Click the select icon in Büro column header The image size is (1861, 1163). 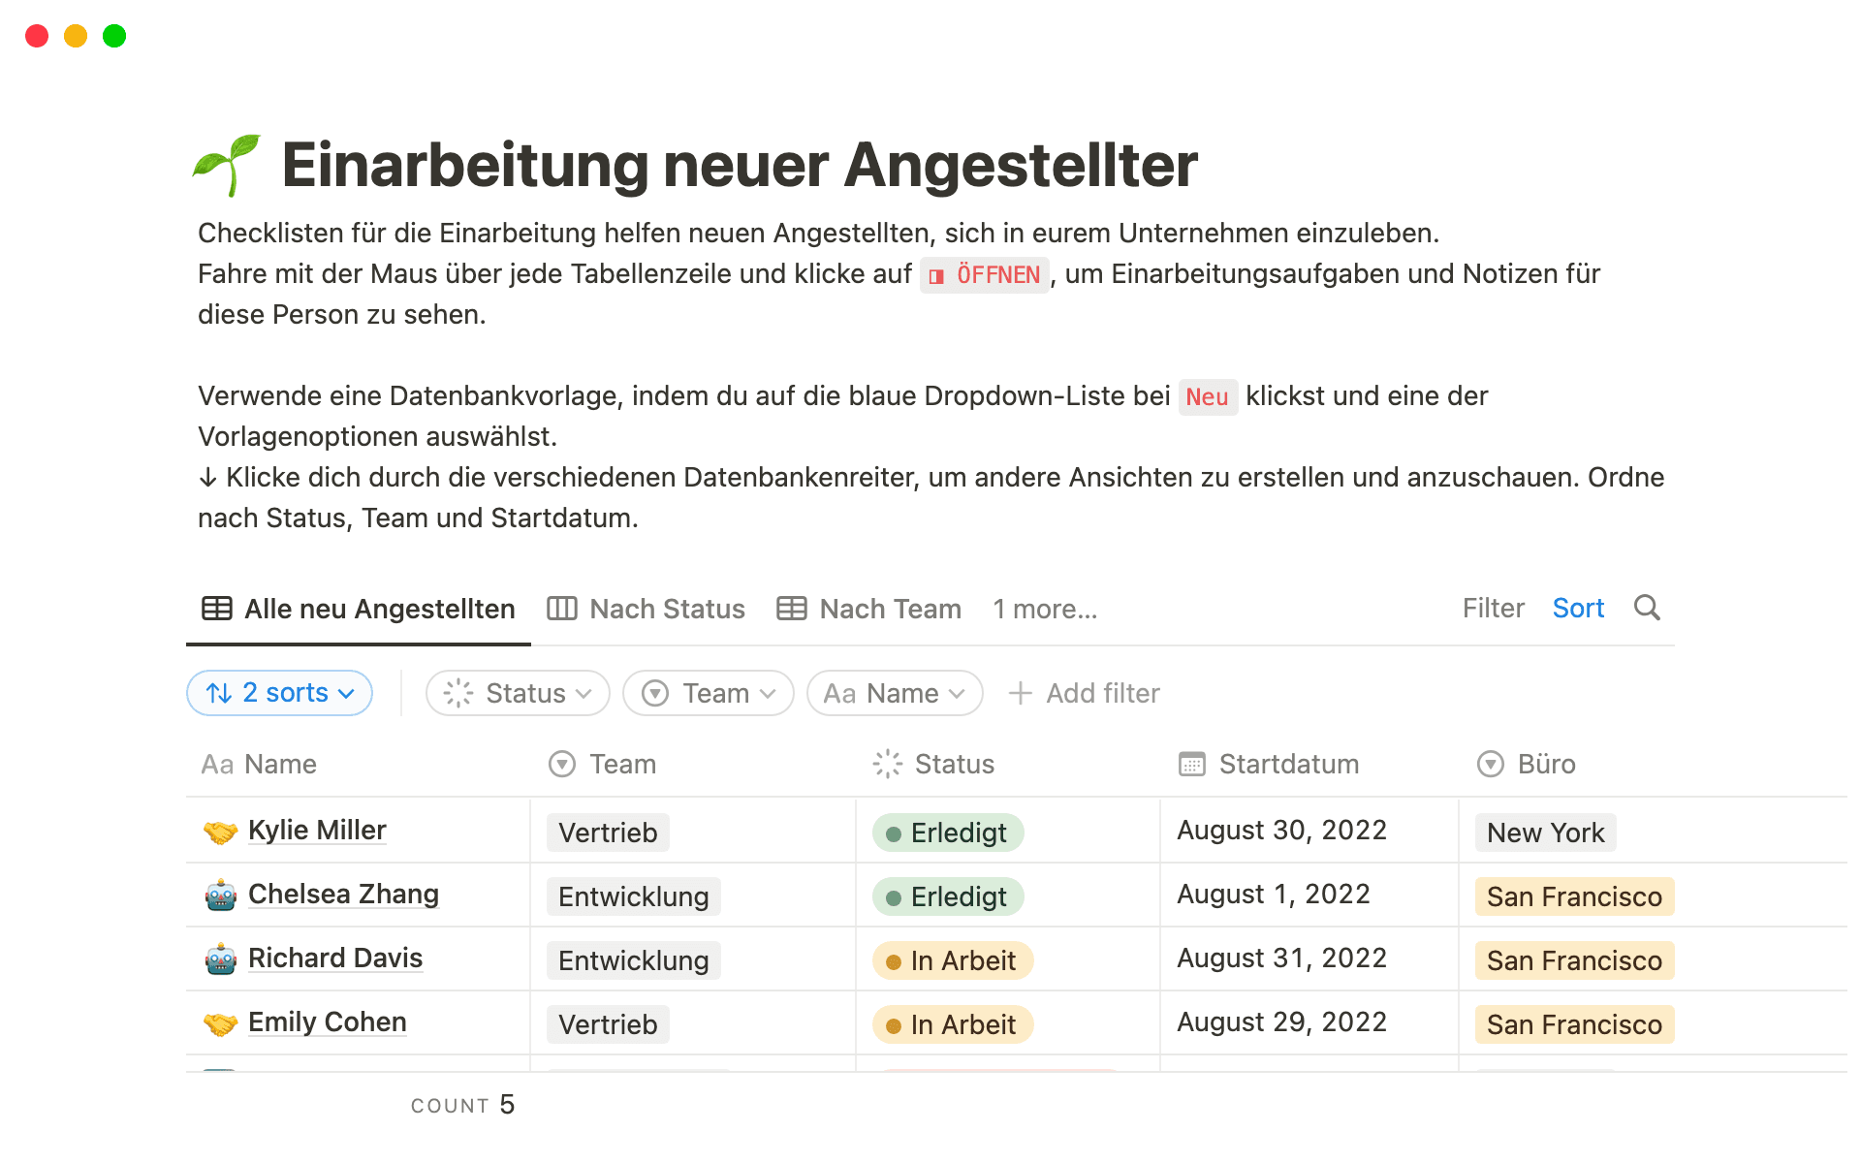pos(1490,764)
